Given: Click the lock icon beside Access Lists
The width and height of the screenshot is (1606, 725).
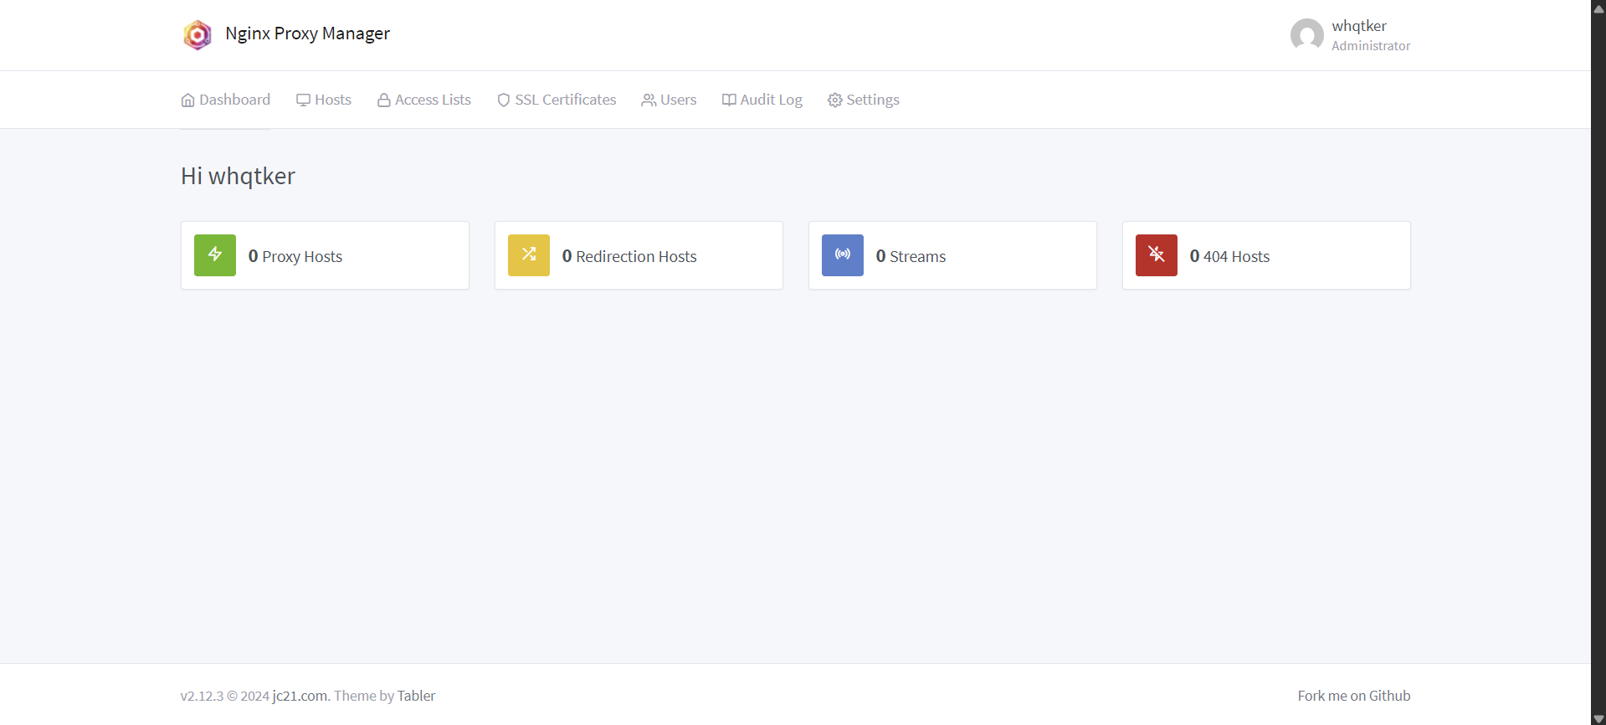Looking at the screenshot, I should [x=384, y=100].
